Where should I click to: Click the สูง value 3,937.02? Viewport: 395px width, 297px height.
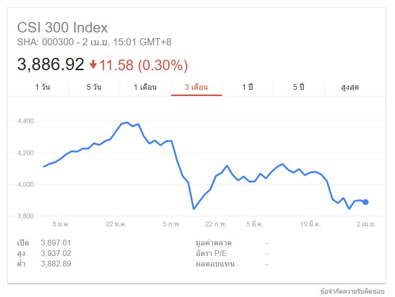56,253
